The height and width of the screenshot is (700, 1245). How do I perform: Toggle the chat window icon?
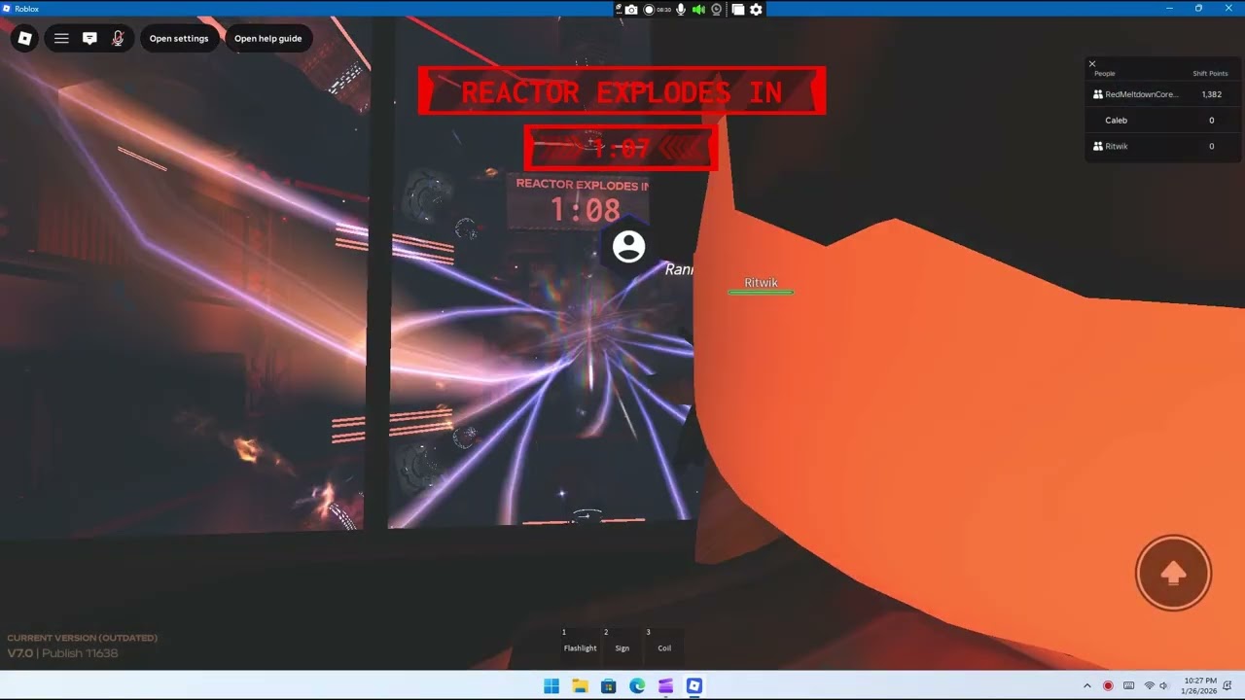tap(89, 39)
